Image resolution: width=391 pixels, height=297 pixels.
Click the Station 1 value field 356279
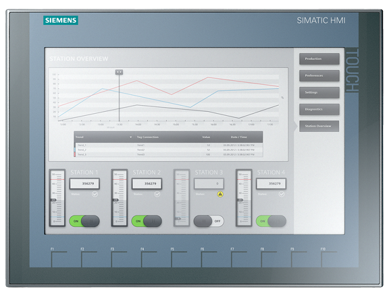point(84,184)
